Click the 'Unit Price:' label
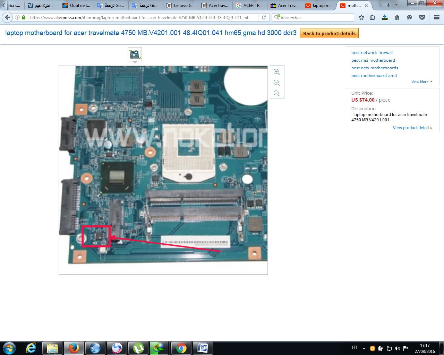Viewport: 444px width, 355px height. pos(362,93)
